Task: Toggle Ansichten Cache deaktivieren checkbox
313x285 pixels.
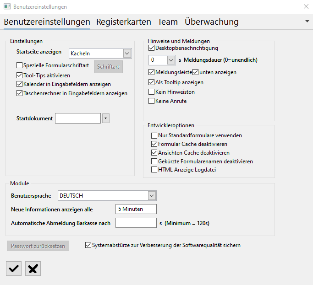Action: pos(154,153)
